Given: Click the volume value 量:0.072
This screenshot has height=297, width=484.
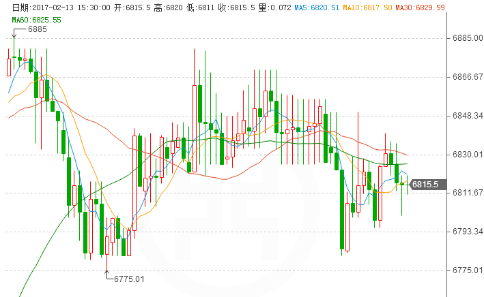Looking at the screenshot, I should 274,7.
